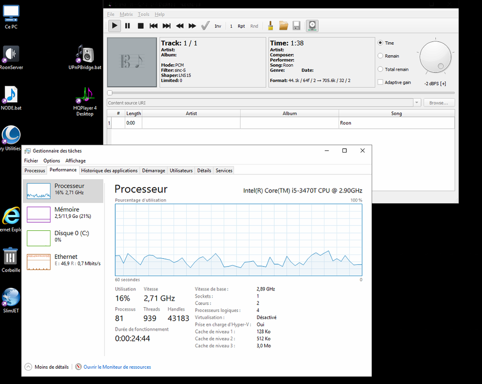The image size is (482, 384).
Task: Switch to the Détails tab
Action: click(x=204, y=170)
